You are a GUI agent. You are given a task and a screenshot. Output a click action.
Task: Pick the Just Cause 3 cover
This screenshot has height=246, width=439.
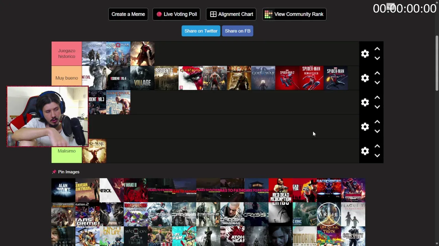(87, 236)
